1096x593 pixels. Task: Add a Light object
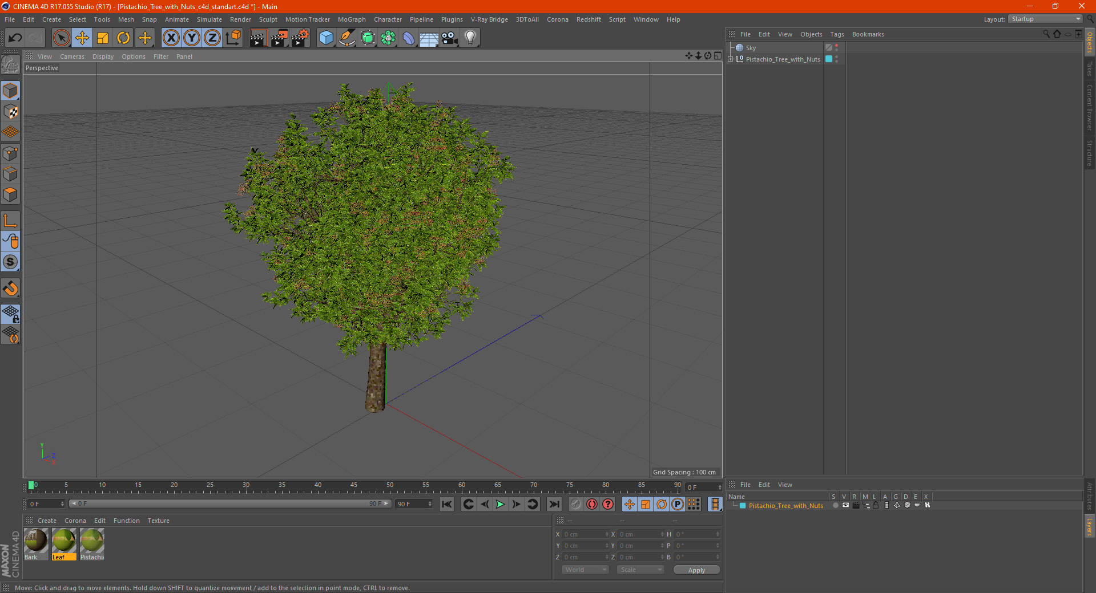click(470, 38)
